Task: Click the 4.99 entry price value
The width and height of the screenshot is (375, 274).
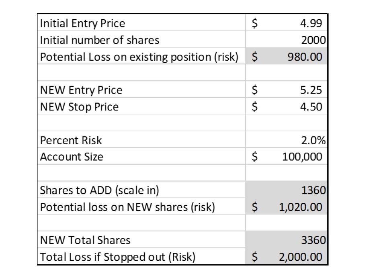Action: coord(311,23)
